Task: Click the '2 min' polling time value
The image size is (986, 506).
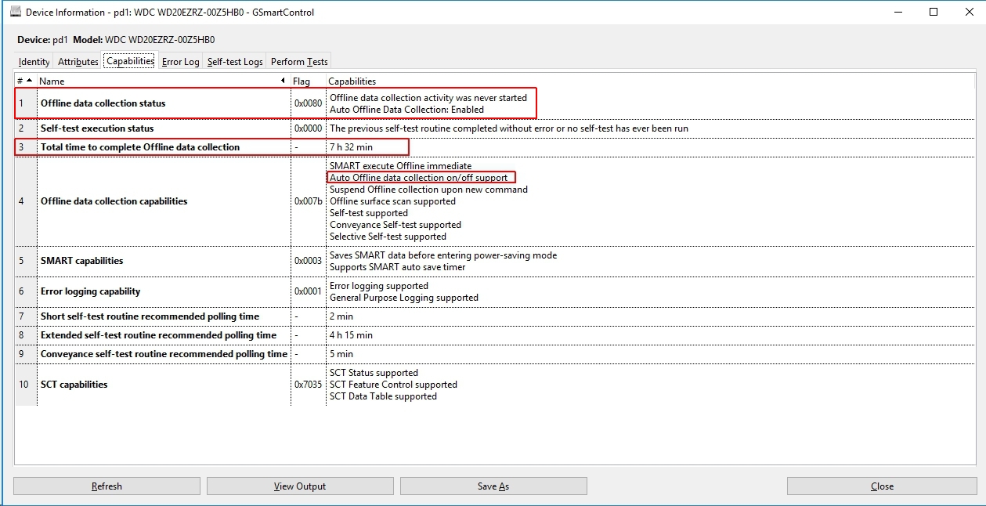Action: coord(341,316)
